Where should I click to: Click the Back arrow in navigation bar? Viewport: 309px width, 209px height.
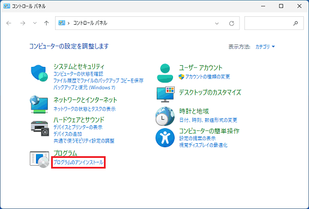(9, 23)
